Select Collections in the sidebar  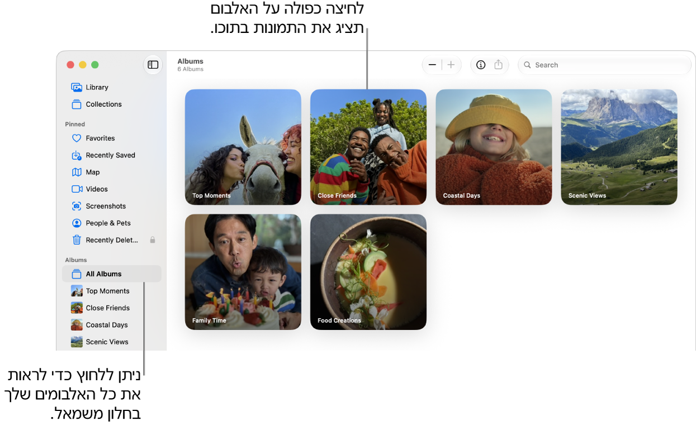pyautogui.click(x=103, y=104)
